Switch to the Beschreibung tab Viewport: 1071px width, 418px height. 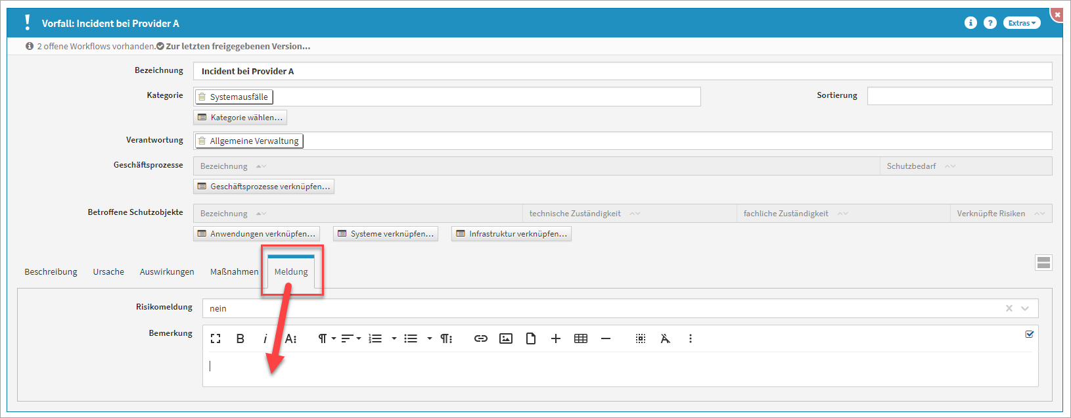(x=51, y=271)
